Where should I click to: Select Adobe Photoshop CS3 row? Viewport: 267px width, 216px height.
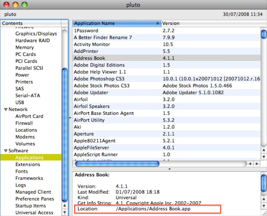[x=167, y=79]
